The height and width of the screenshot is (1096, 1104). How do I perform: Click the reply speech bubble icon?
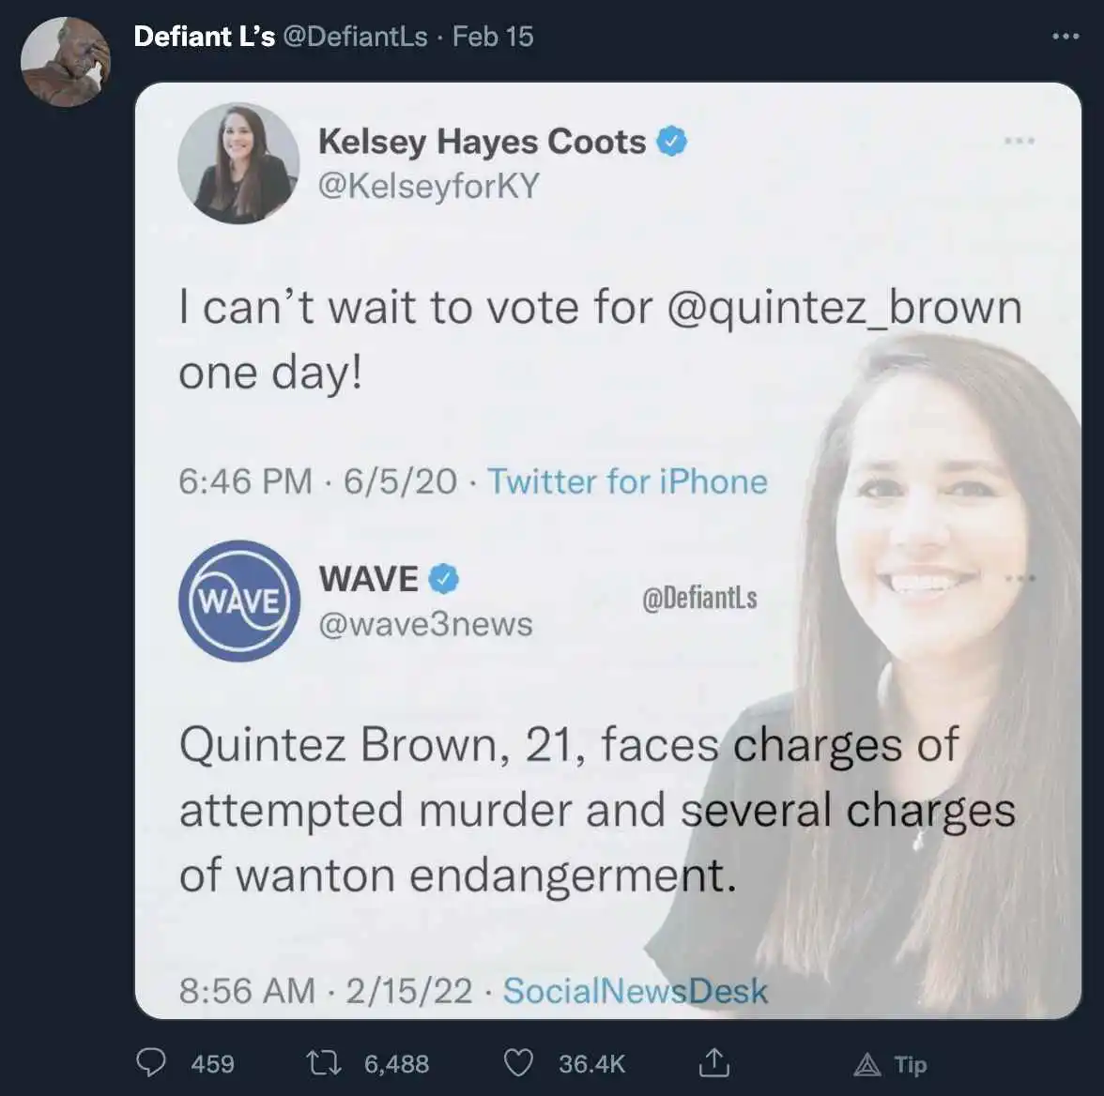tap(151, 1063)
